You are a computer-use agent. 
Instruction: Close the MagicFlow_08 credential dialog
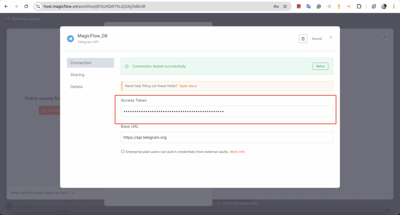(331, 38)
